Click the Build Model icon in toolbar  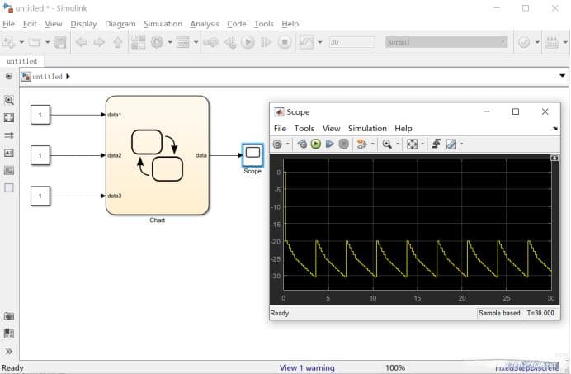coord(552,42)
